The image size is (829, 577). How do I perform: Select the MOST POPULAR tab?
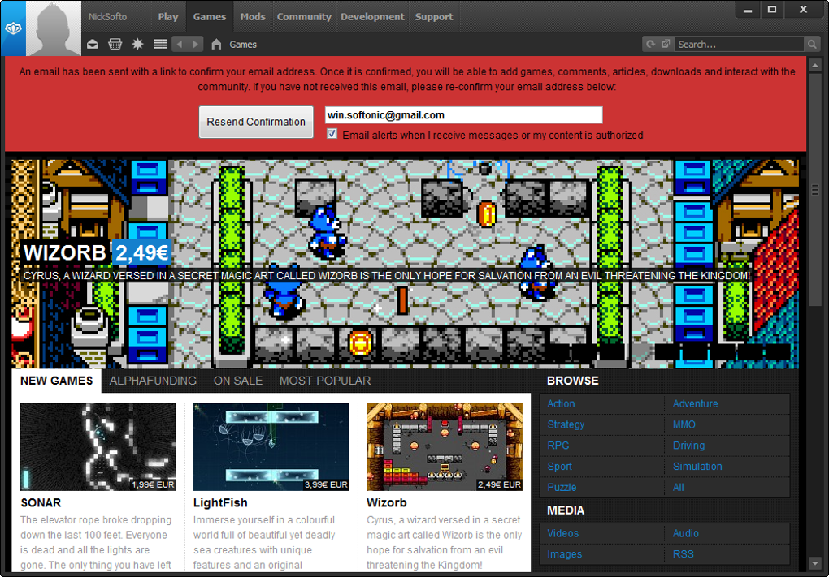tap(325, 381)
